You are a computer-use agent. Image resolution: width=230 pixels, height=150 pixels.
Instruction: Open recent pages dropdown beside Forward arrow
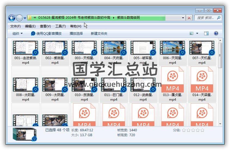point(25,18)
